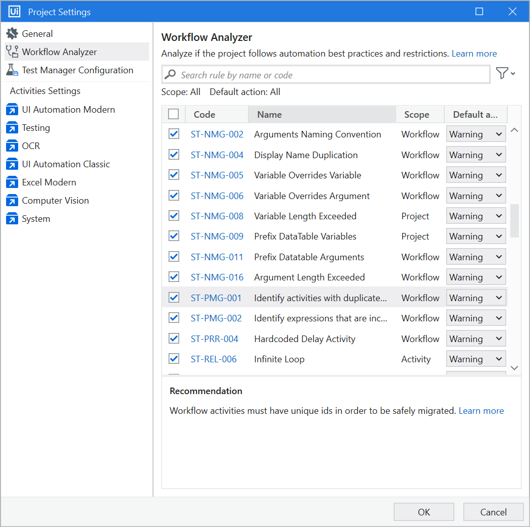Uncheck the ST-NMG-002 rule checkbox
530x527 pixels.
coord(174,134)
